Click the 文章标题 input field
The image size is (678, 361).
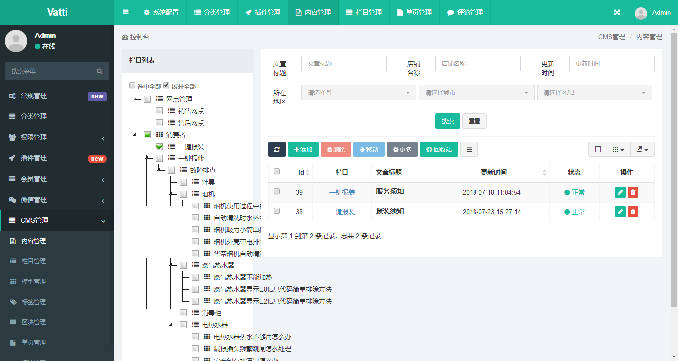click(343, 64)
